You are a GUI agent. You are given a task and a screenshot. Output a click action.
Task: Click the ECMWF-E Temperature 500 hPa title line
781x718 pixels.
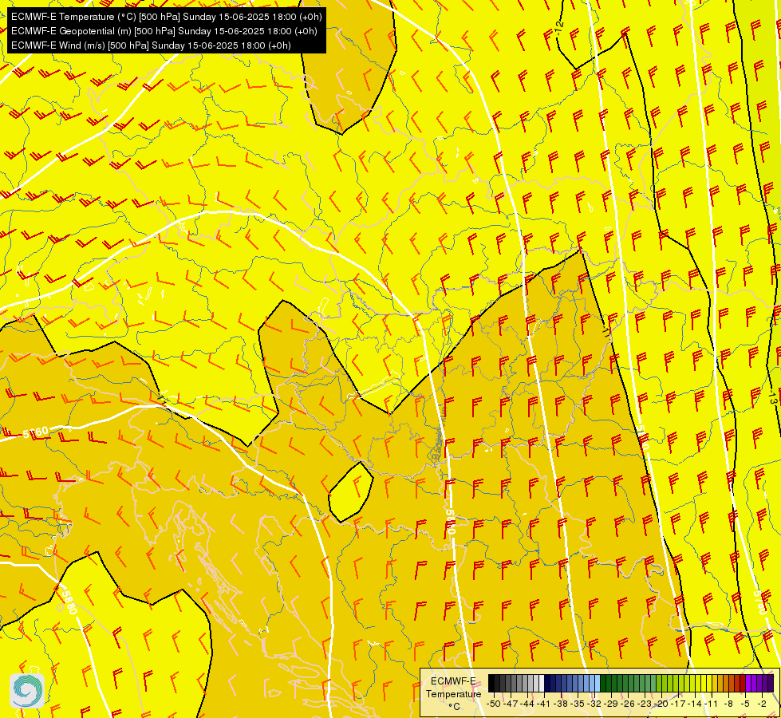pos(167,17)
